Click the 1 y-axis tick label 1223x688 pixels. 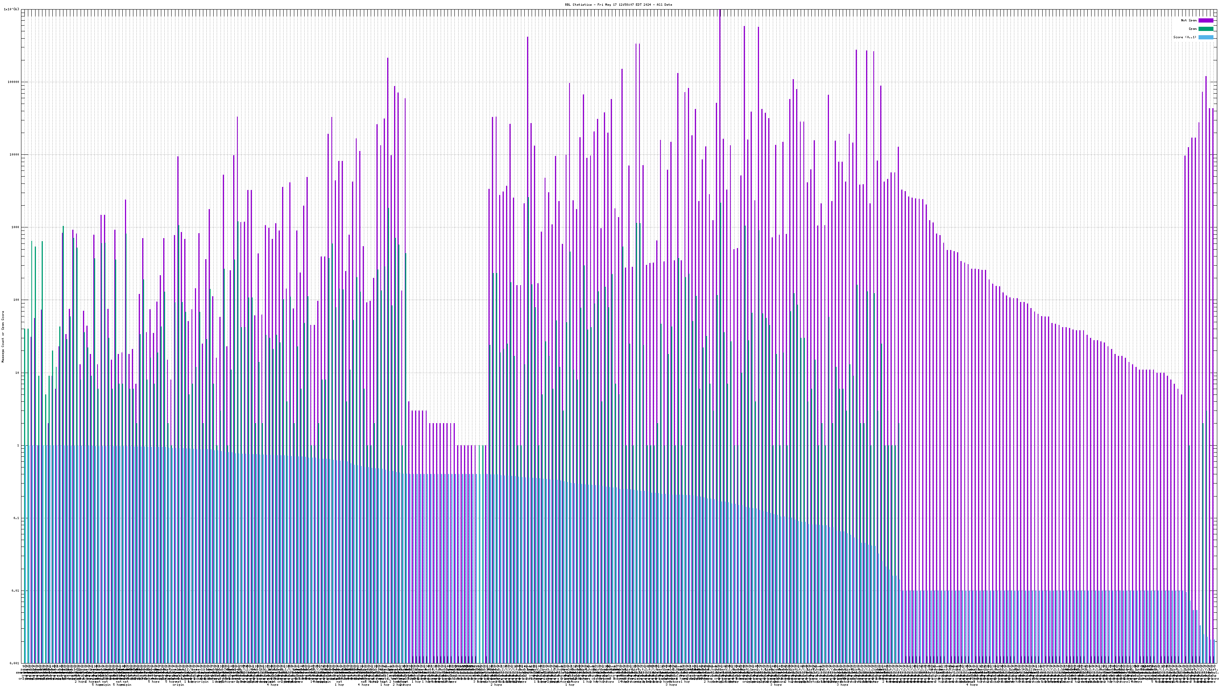(18, 445)
